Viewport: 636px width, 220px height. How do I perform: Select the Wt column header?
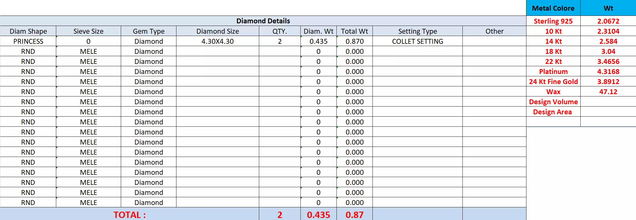point(608,8)
